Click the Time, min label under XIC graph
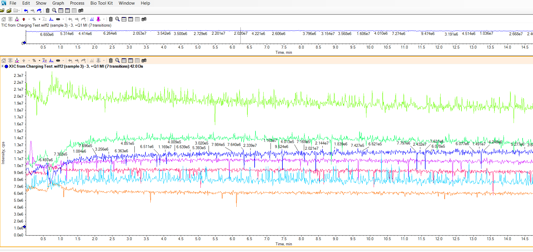Image resolution: width=533 pixels, height=252 pixels. click(284, 244)
